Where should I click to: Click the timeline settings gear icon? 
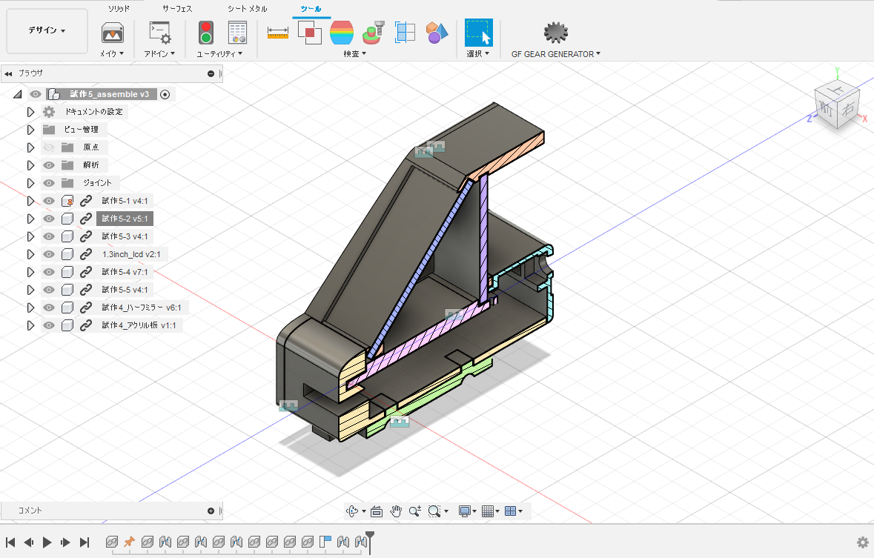click(x=862, y=542)
